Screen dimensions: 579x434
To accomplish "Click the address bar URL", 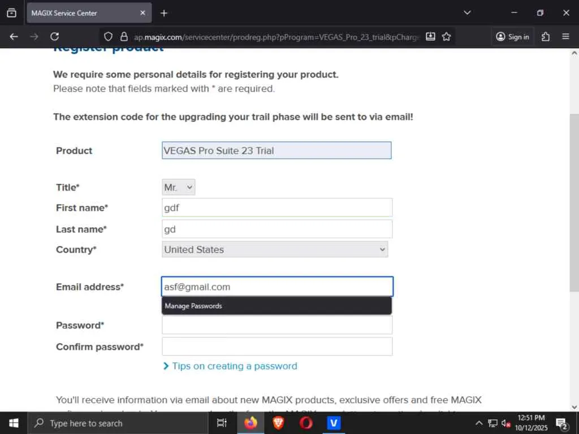I will (x=276, y=37).
